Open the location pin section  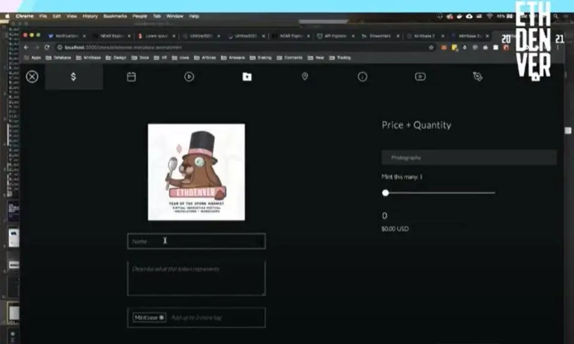304,76
